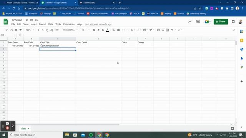Screen dimensions: 246x138
Task: Open File Explorer from the taskbar
Action: (67, 135)
